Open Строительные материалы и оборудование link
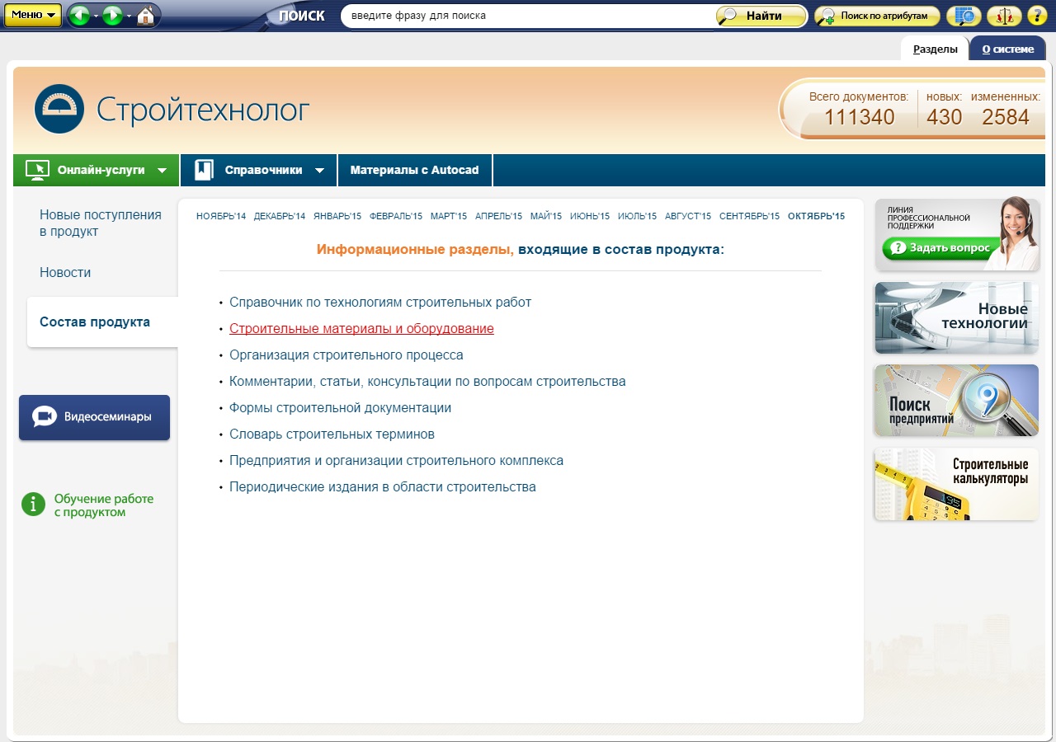Image resolution: width=1056 pixels, height=742 pixels. (x=361, y=328)
